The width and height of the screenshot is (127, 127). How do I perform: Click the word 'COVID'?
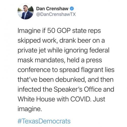coord(81,99)
